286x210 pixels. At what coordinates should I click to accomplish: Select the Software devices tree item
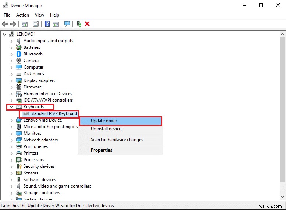[x=40, y=180]
